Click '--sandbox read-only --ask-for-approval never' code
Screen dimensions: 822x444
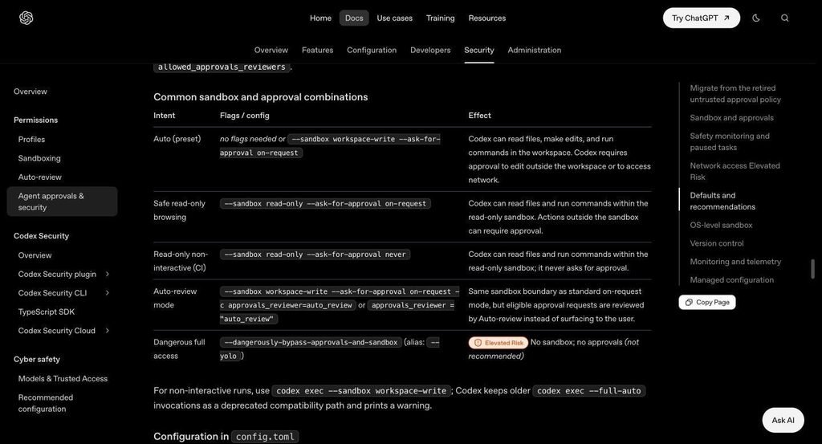click(315, 255)
